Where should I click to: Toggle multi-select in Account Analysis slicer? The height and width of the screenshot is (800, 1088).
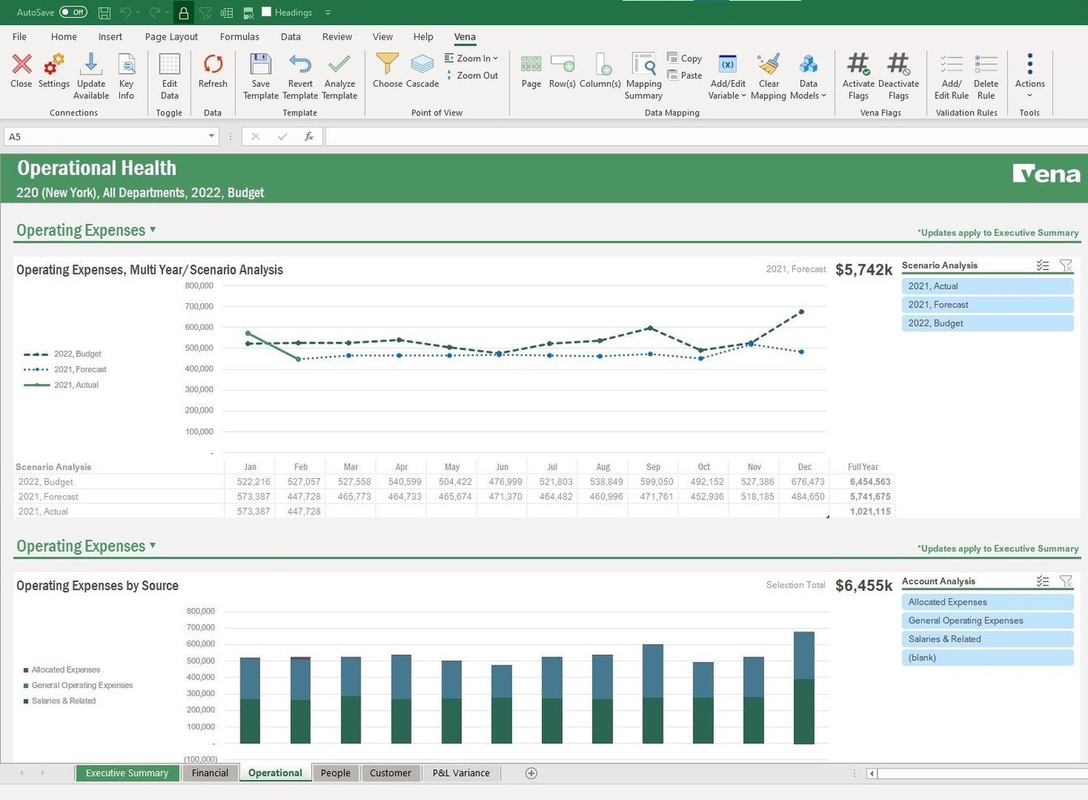1043,581
